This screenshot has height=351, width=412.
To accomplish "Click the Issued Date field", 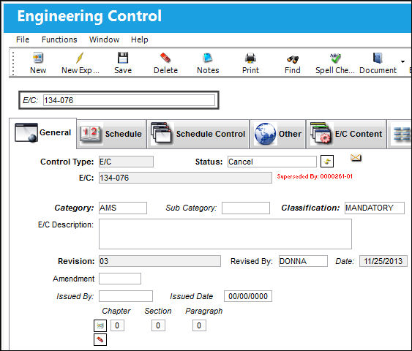I will tap(248, 296).
